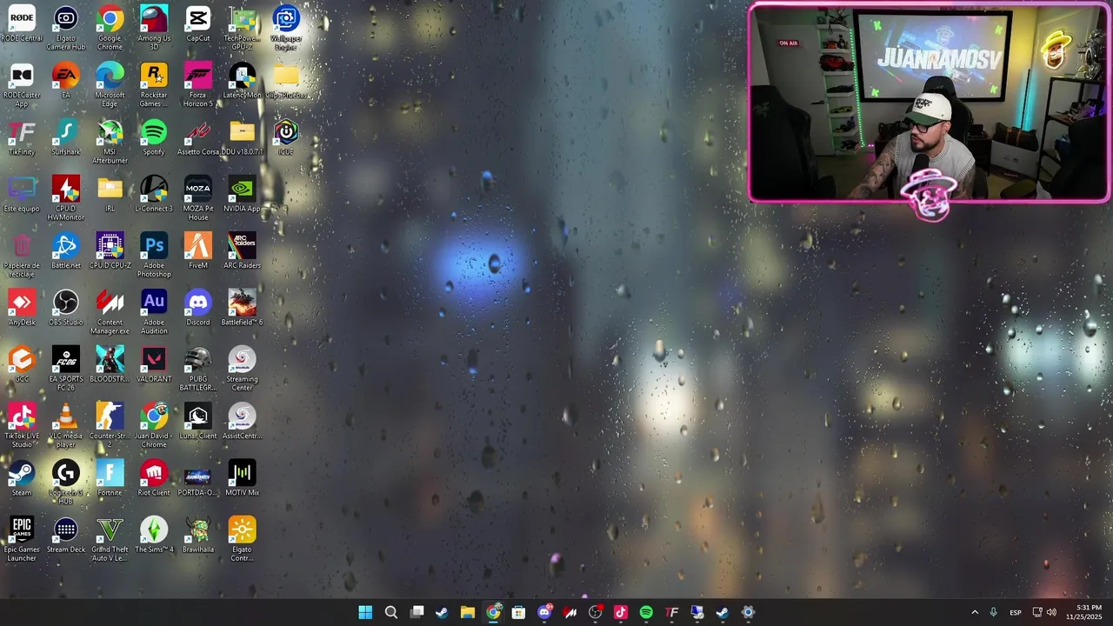This screenshot has height=626, width=1113.
Task: Select the FiveM desktop shortcut
Action: (x=198, y=251)
